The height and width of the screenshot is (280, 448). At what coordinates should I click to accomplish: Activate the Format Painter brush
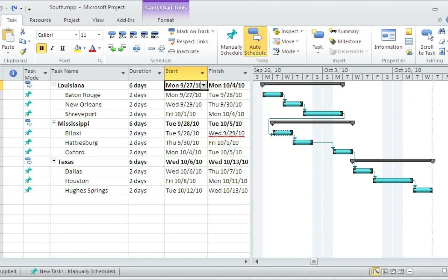(x=23, y=51)
